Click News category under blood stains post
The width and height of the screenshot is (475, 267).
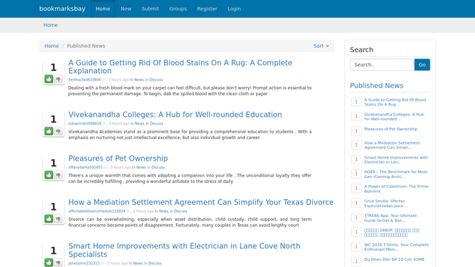(138, 80)
